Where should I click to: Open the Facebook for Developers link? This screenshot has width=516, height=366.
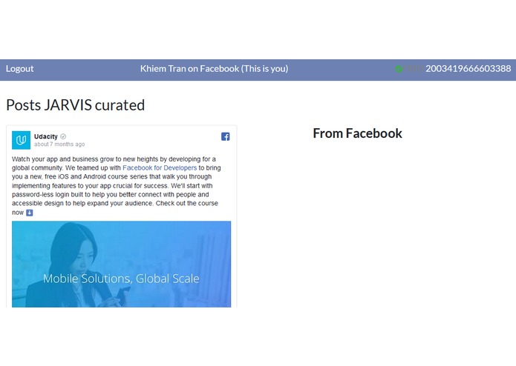click(160, 167)
